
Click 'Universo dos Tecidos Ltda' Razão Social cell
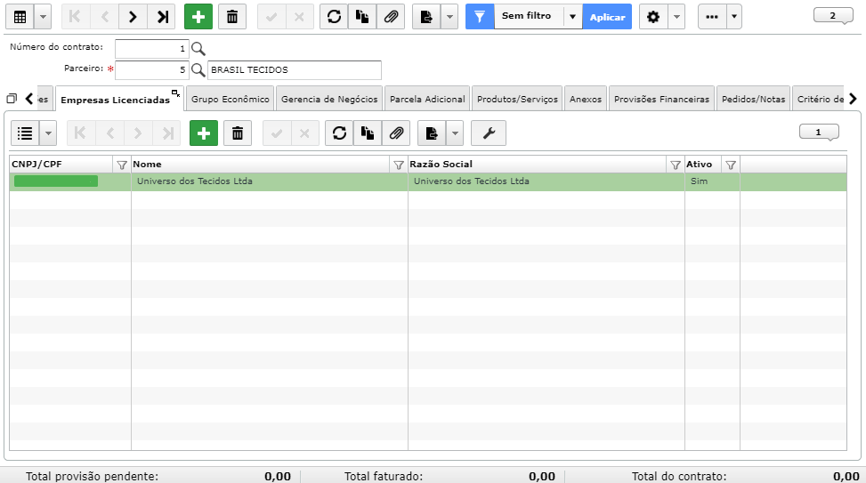546,181
